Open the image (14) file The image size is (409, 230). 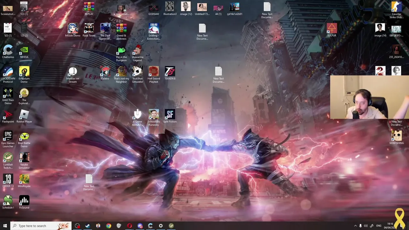380,30
